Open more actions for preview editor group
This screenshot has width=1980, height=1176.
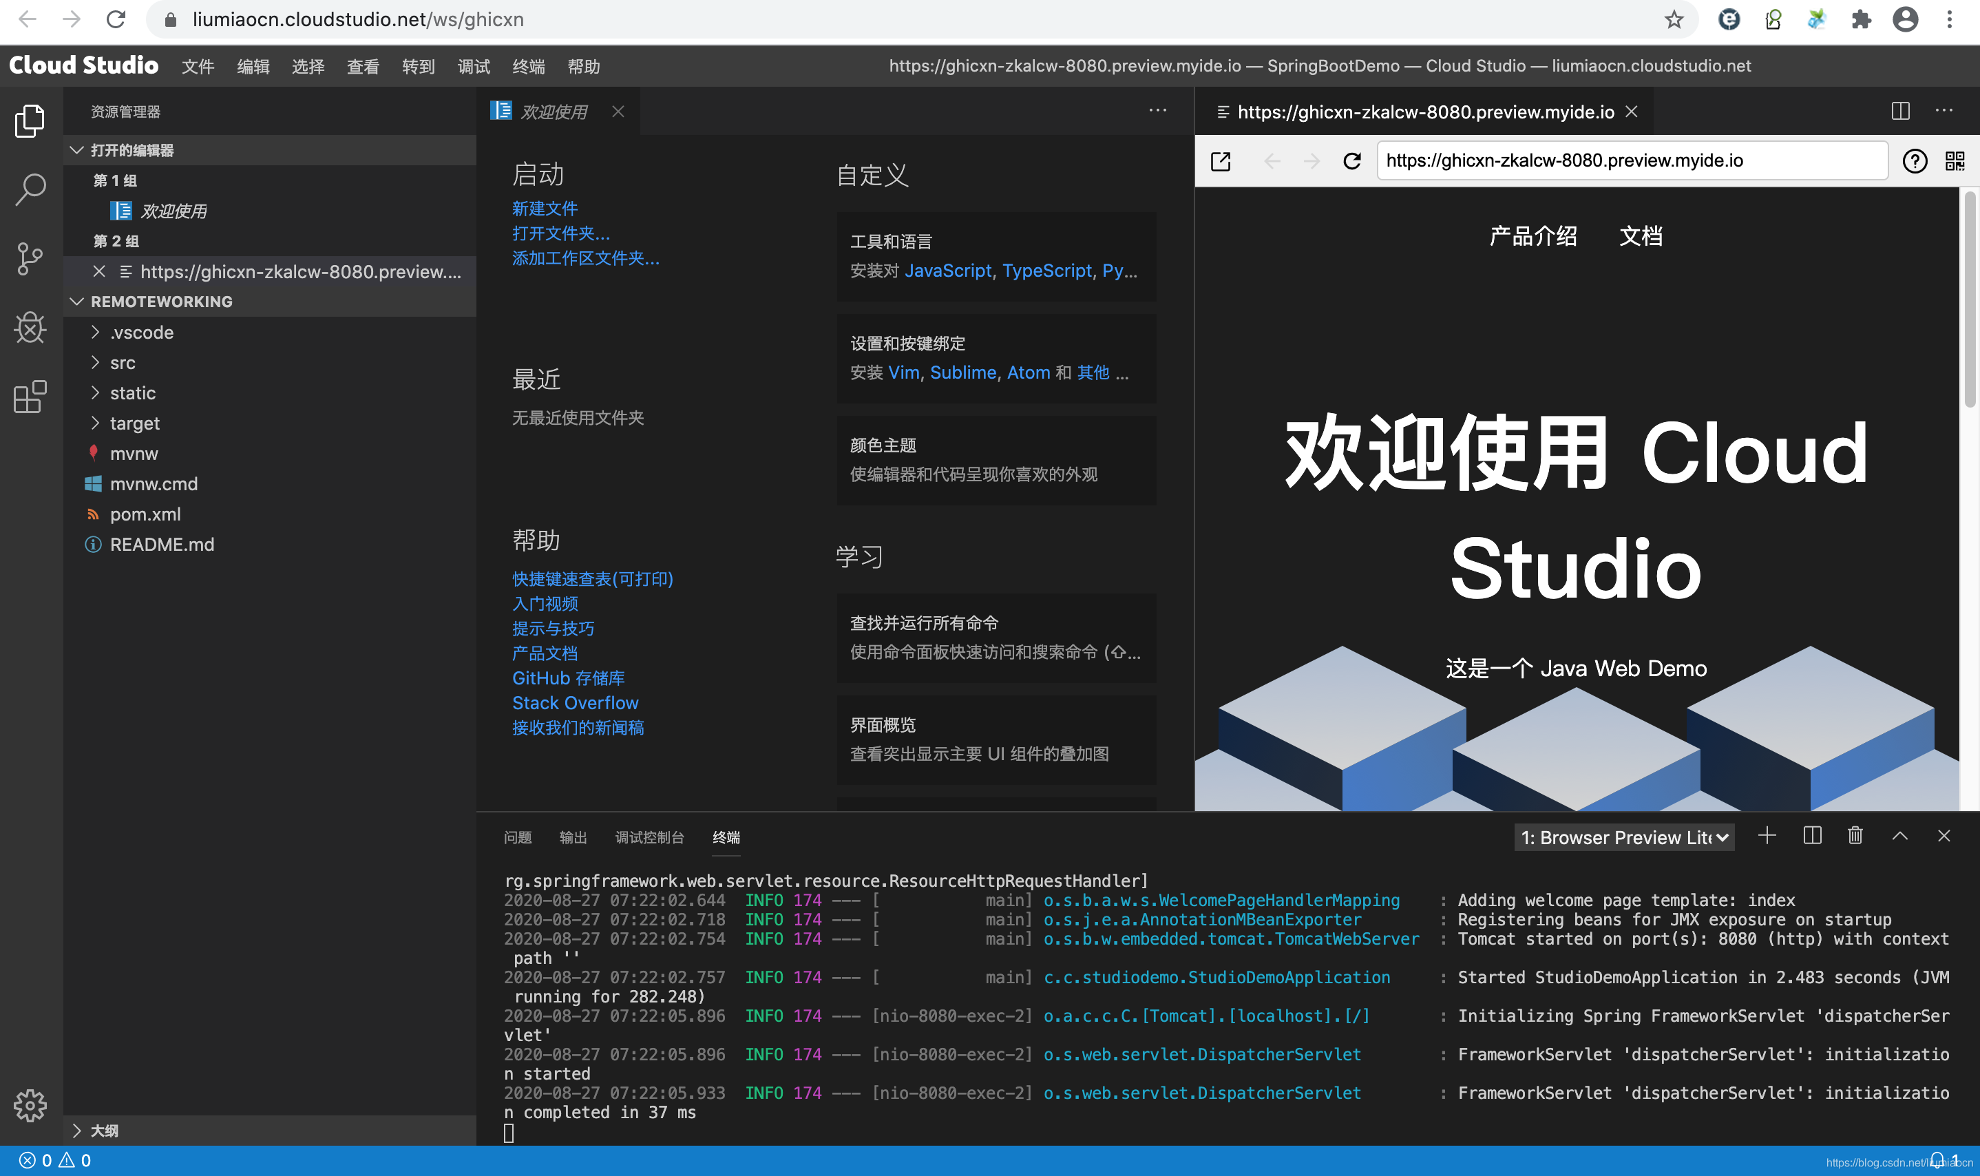[x=1944, y=111]
